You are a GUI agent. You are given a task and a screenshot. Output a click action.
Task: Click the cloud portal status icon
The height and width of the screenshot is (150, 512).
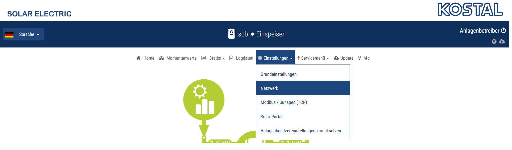pos(502,42)
